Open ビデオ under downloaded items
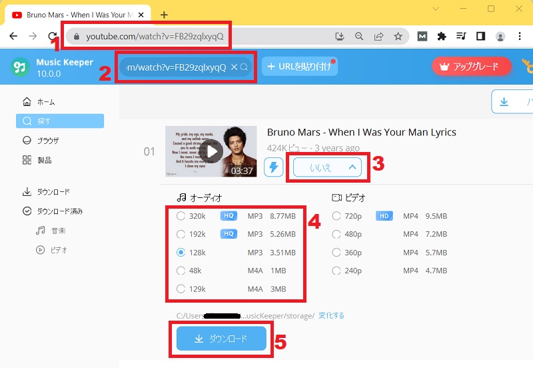 pyautogui.click(x=51, y=250)
